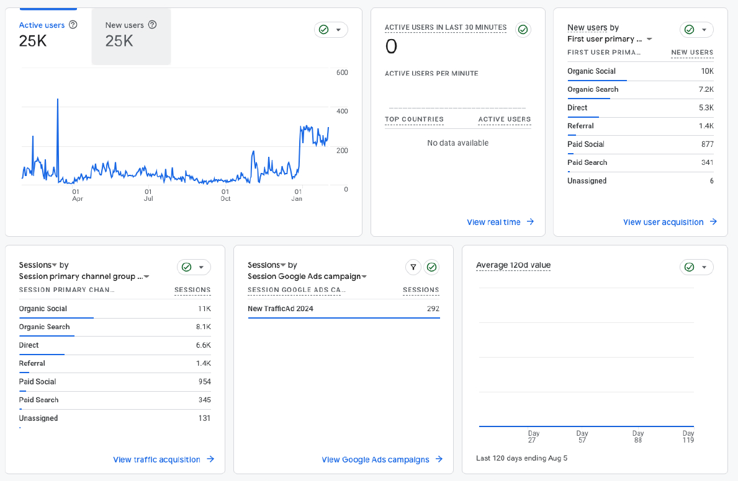Switch to the New users metric tab
This screenshot has width=738, height=481.
coord(124,25)
